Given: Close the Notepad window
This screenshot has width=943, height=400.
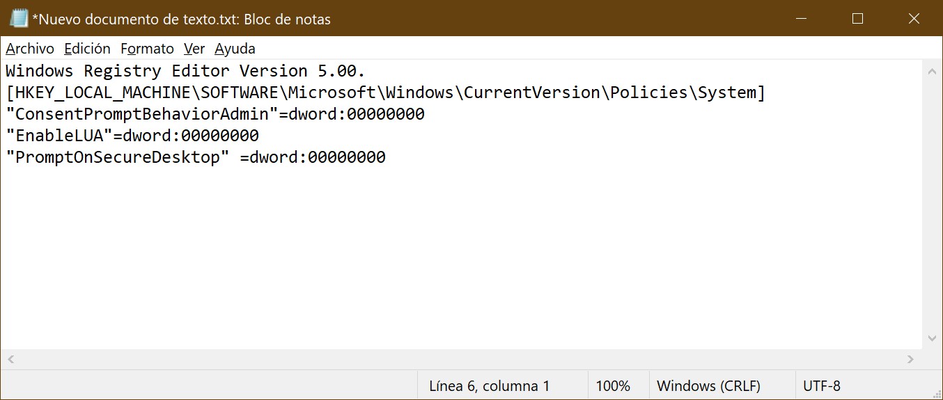Looking at the screenshot, I should pyautogui.click(x=914, y=19).
